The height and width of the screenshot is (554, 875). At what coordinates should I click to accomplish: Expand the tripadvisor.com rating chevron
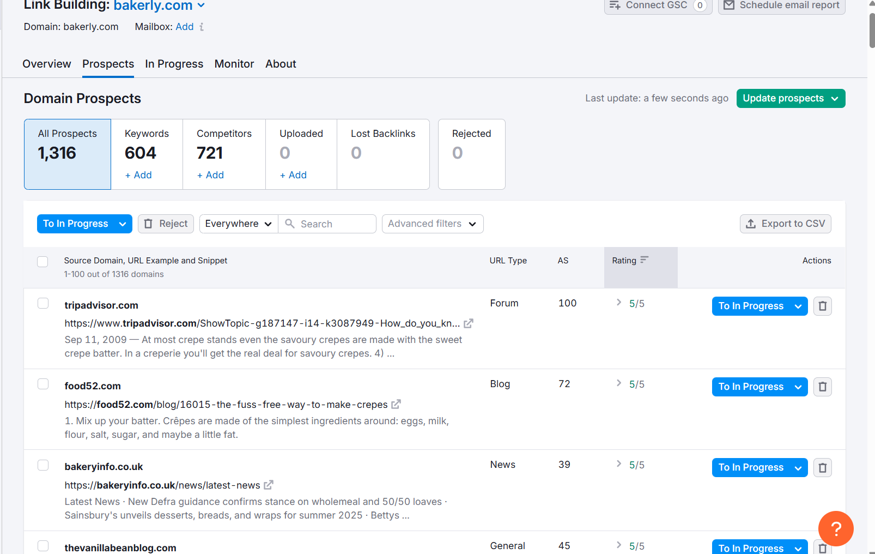point(619,303)
